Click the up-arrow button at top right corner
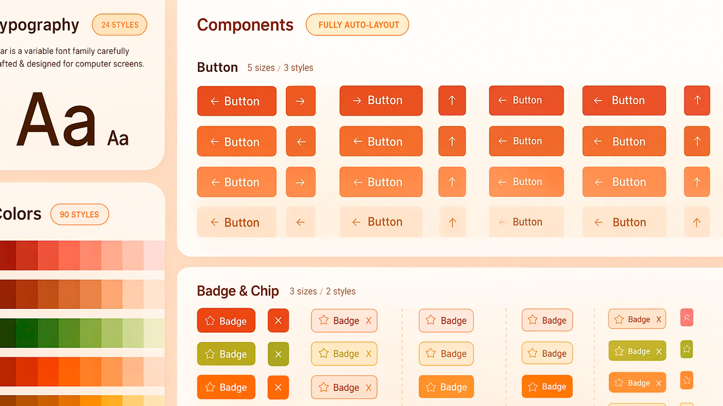 click(x=697, y=100)
